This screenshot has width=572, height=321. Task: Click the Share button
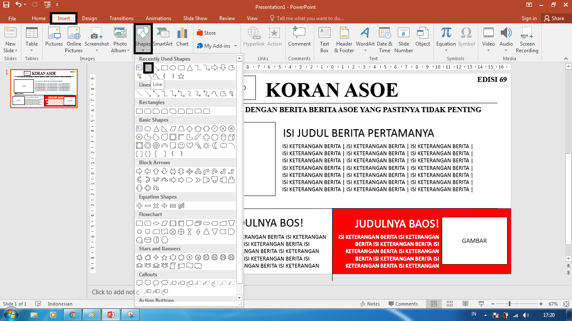(554, 18)
